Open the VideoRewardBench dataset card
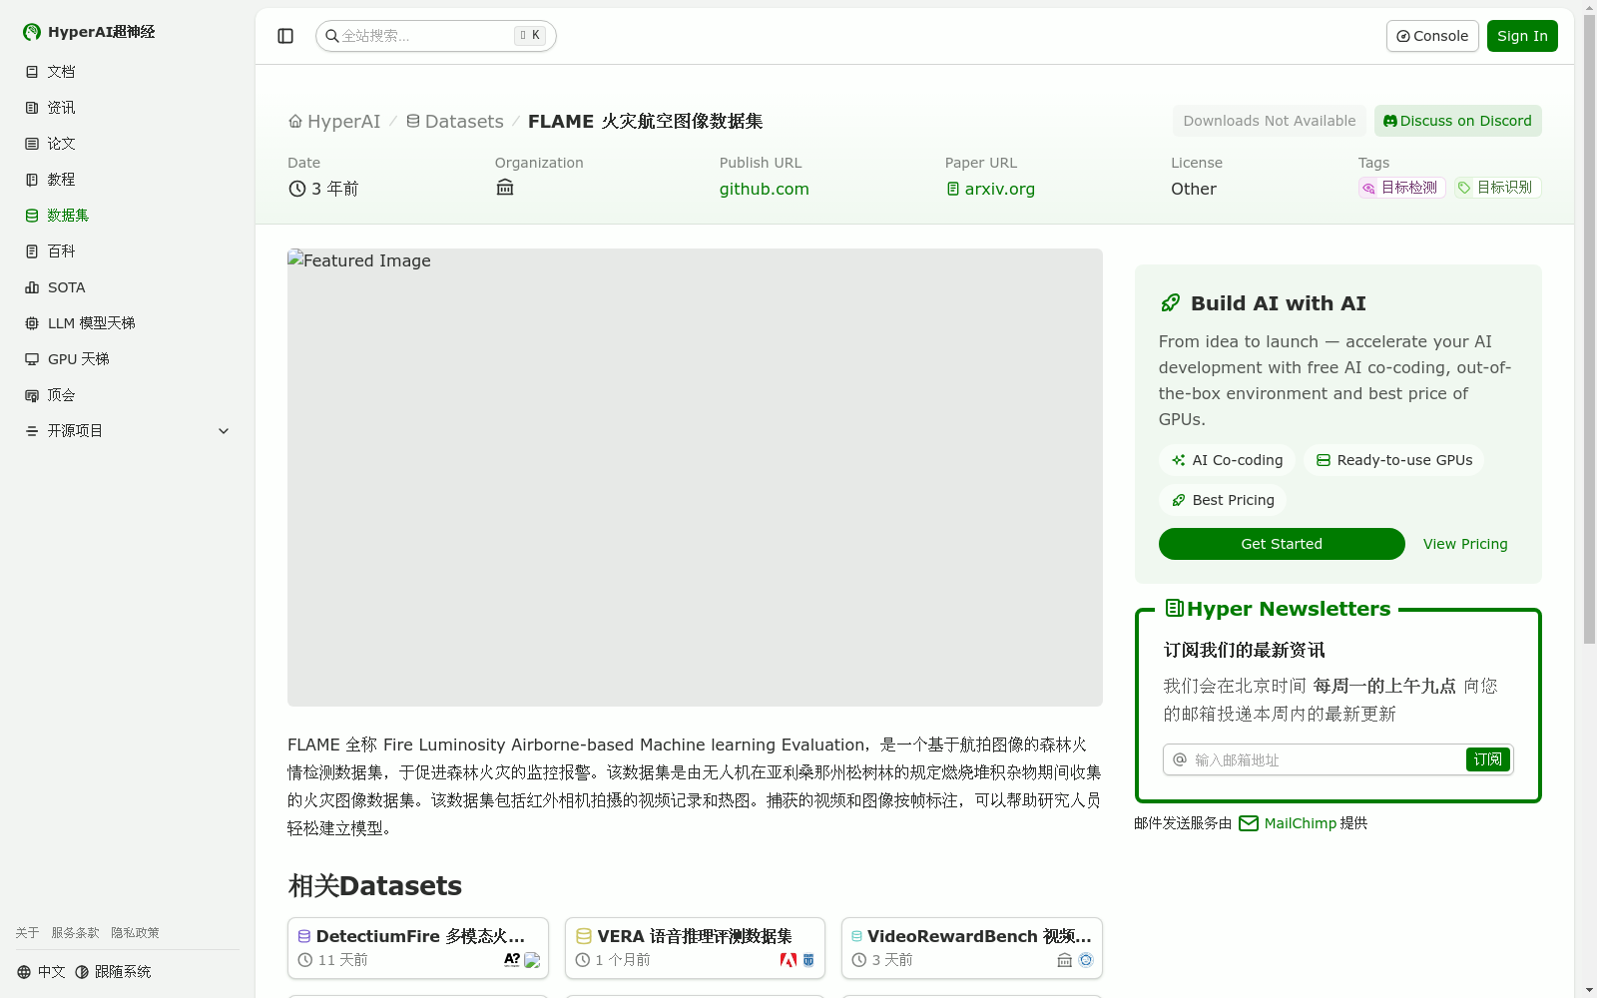 (972, 948)
